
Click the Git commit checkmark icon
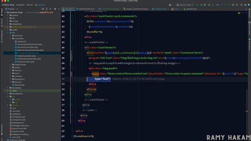coord(226,5)
